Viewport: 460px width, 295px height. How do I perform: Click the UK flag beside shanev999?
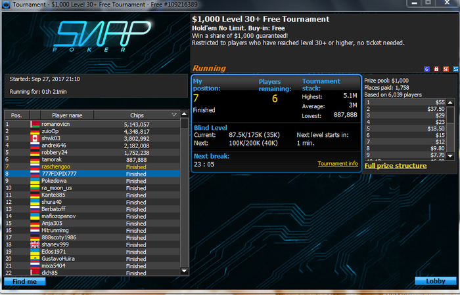coord(35,245)
